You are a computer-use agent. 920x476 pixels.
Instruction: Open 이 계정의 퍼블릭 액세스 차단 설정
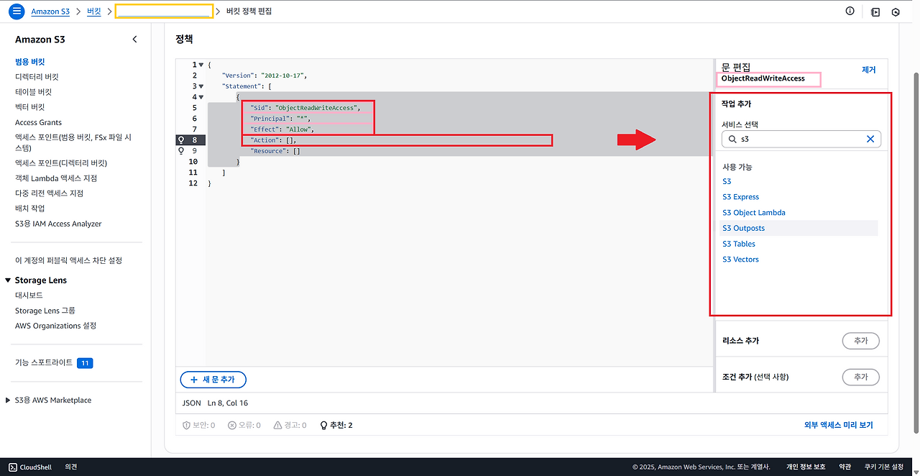tap(68, 260)
